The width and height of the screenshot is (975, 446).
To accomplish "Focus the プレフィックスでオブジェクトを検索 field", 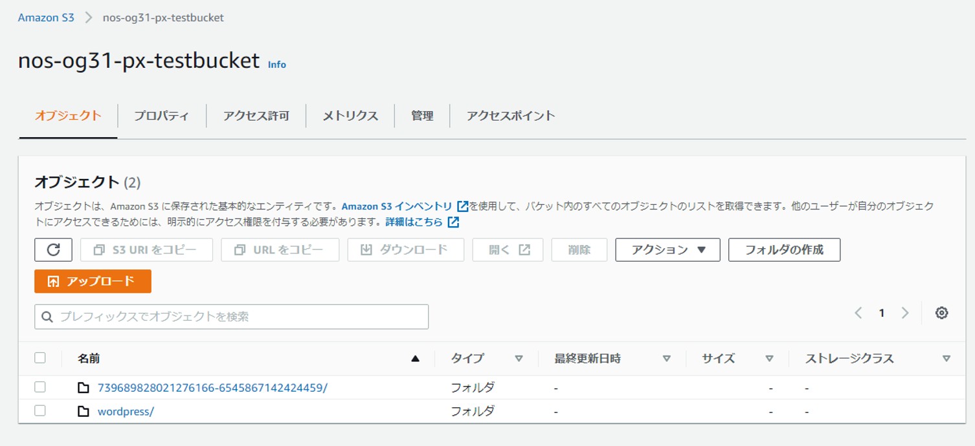I will point(231,317).
